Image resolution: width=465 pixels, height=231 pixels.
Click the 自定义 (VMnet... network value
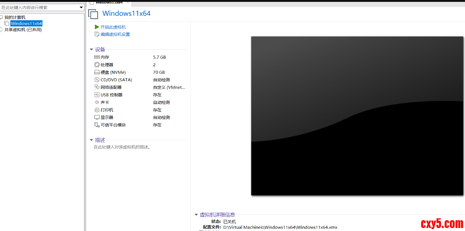[x=169, y=87]
